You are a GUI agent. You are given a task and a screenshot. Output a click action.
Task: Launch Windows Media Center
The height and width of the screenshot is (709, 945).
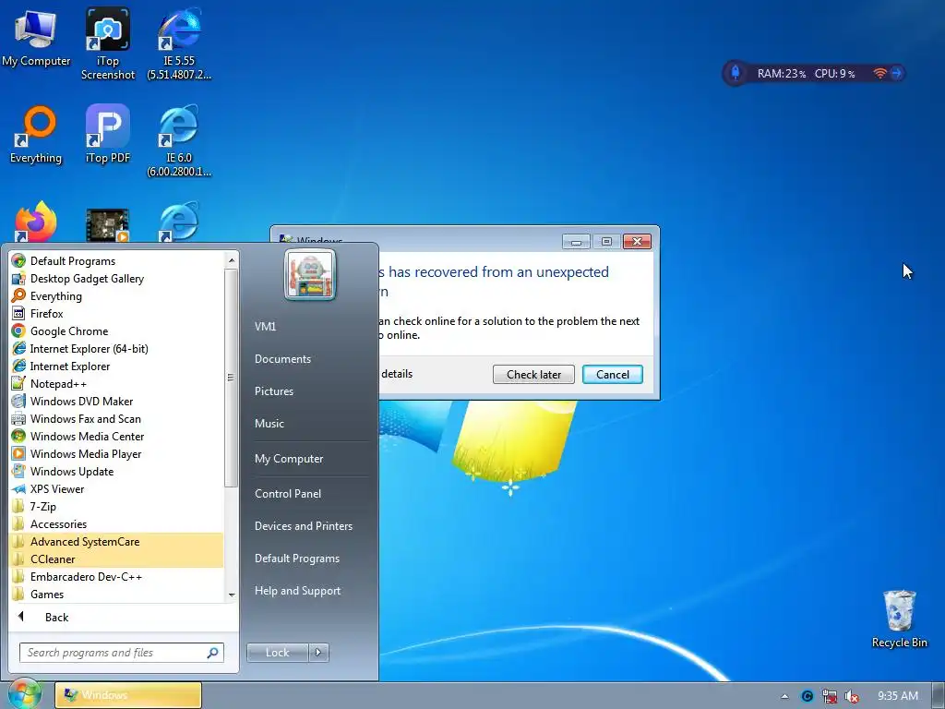(x=117, y=436)
